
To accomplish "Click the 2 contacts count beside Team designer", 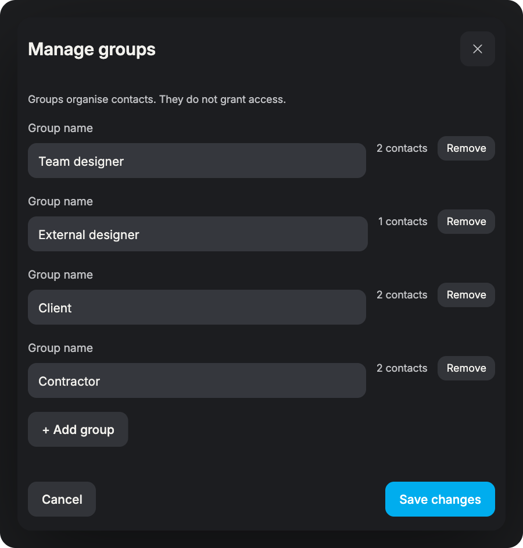I will (x=402, y=148).
